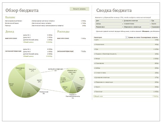This screenshot has width=162, height=124.
Task: Select the Общий итог total row
Action: pyautogui.click(x=126, y=96)
